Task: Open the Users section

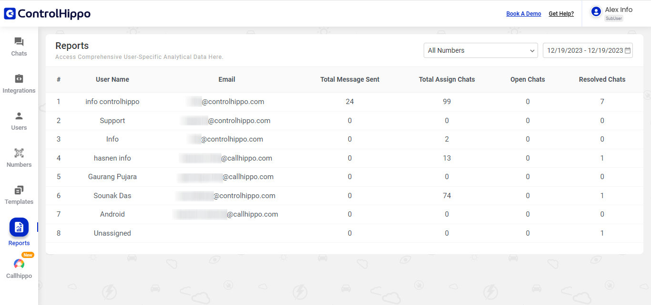Action: click(19, 121)
